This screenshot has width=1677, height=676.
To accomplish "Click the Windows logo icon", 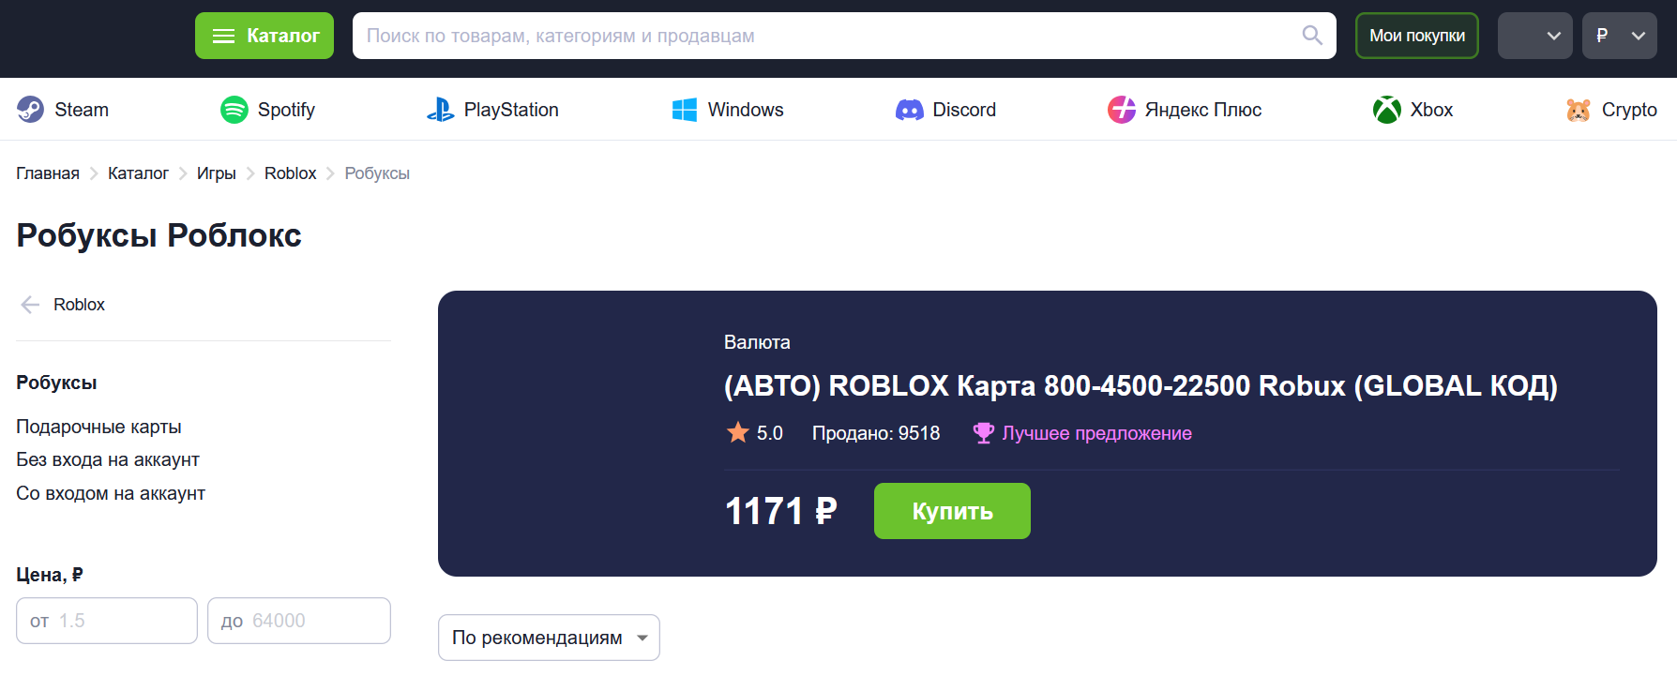I will (x=685, y=110).
